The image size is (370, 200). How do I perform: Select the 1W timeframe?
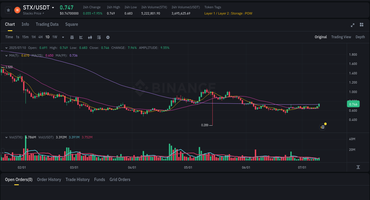(x=54, y=37)
